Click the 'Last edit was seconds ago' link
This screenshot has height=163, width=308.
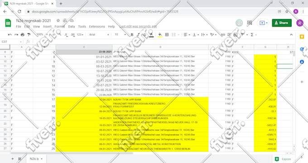[x=138, y=27]
